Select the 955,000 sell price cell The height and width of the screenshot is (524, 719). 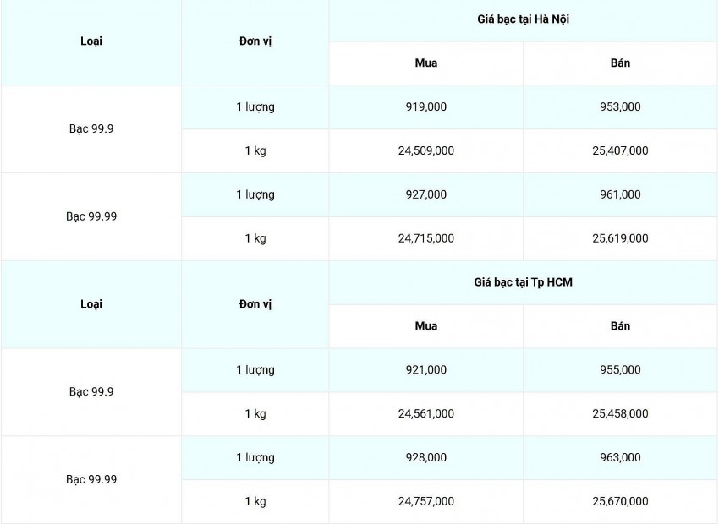(x=620, y=369)
